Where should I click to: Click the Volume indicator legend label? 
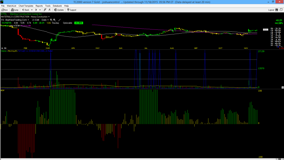pos(4,51)
